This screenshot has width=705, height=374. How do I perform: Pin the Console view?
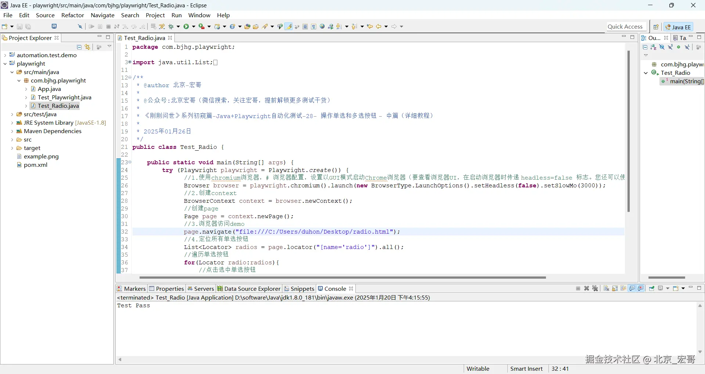click(x=652, y=289)
